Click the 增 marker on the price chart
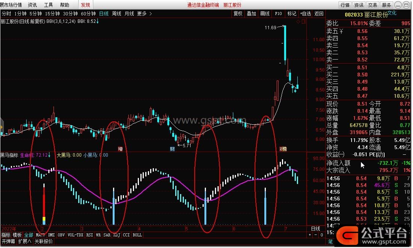The width and height of the screenshot is (413, 248). pyautogui.click(x=120, y=149)
